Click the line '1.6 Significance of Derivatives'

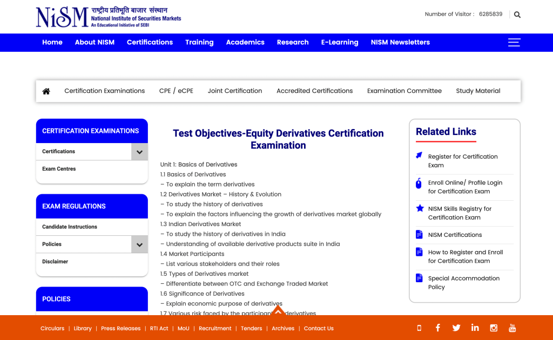coord(202,294)
